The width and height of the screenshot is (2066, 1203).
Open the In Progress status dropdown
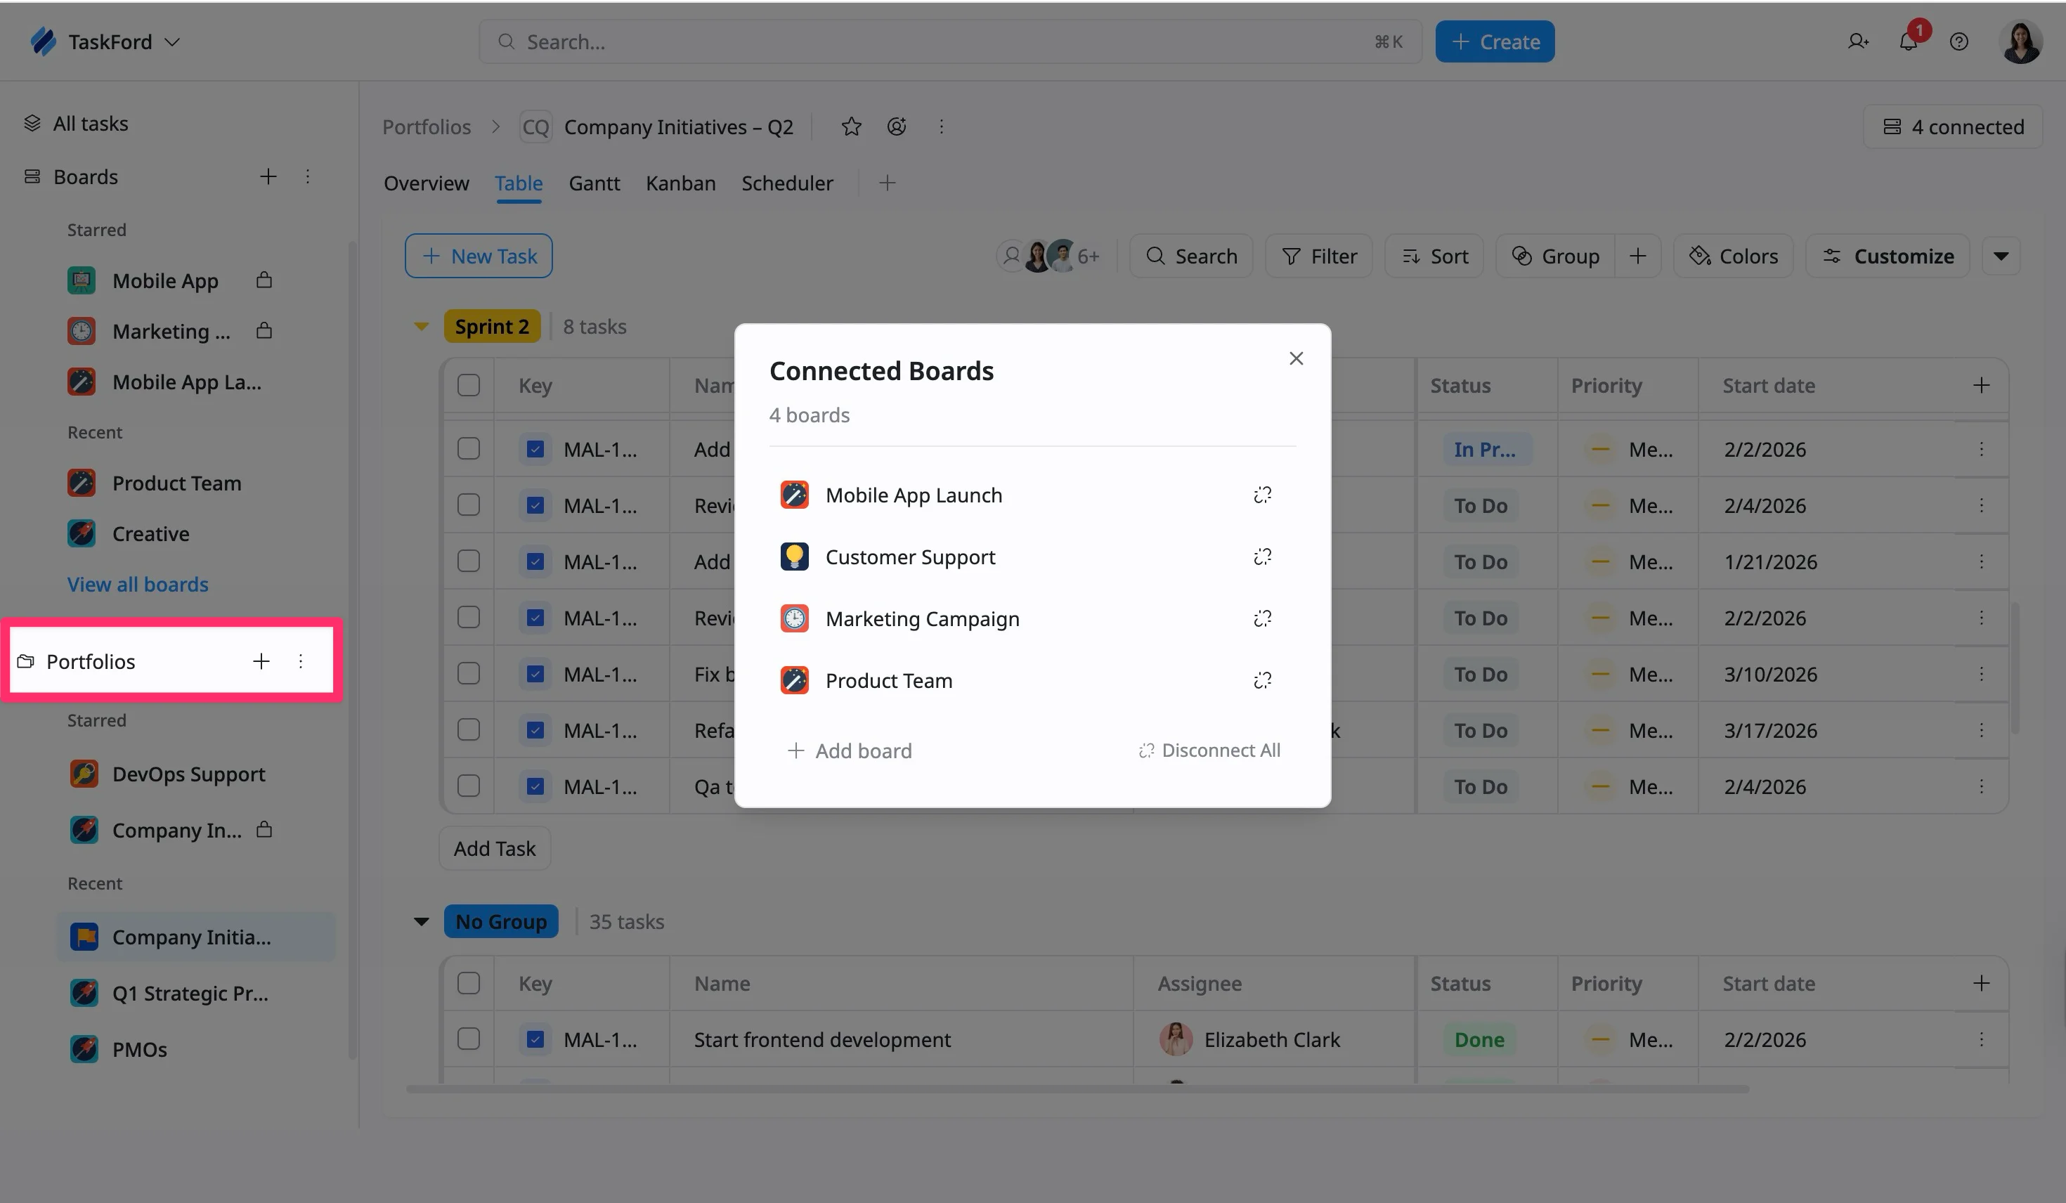[1486, 450]
